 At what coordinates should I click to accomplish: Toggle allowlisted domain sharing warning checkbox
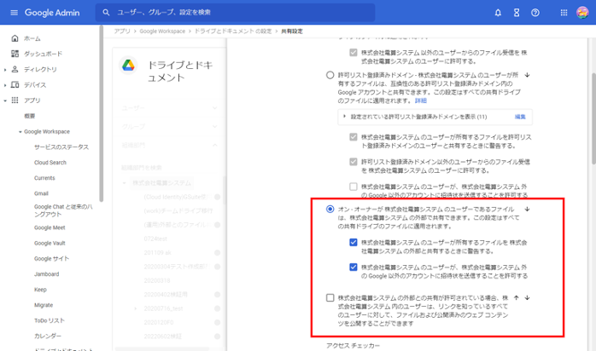[x=354, y=137]
